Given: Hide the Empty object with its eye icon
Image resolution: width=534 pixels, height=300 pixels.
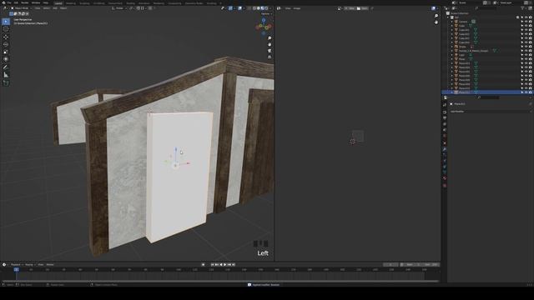Looking at the screenshot, I should 526,47.
